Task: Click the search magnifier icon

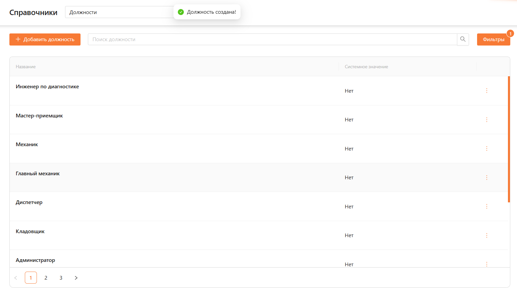Action: tap(463, 39)
